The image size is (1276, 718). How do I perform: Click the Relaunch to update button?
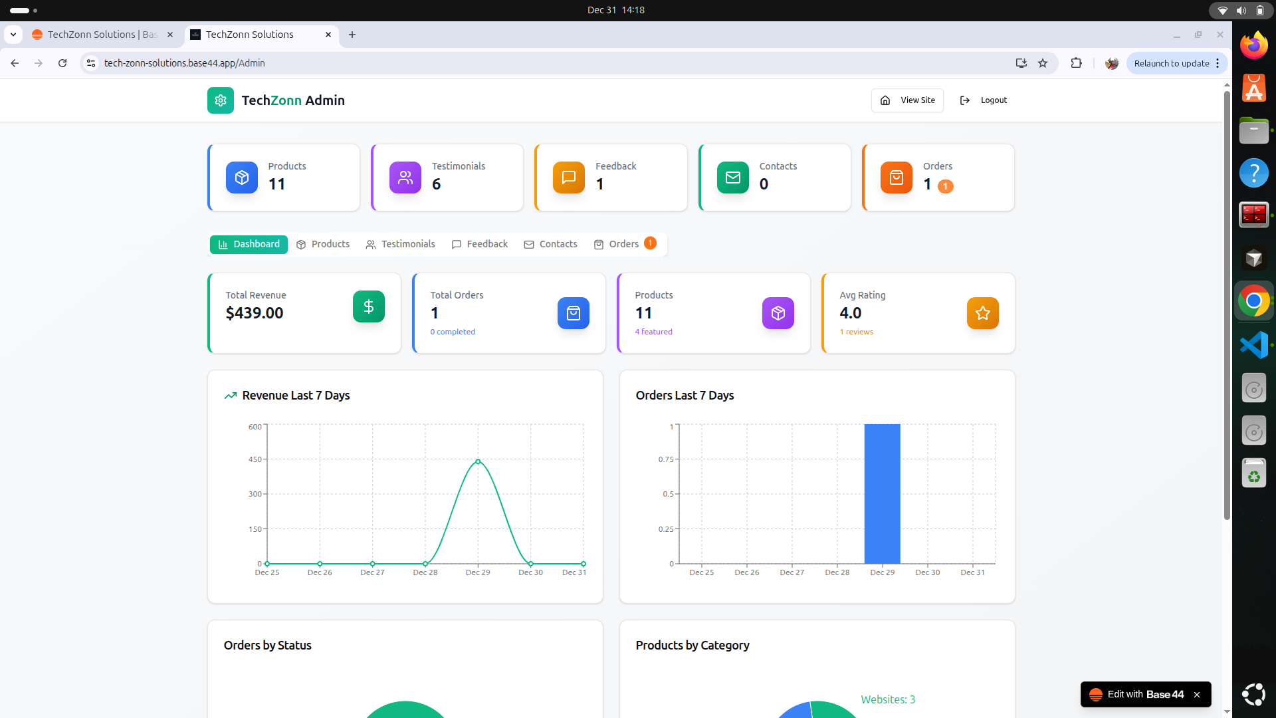click(1171, 63)
